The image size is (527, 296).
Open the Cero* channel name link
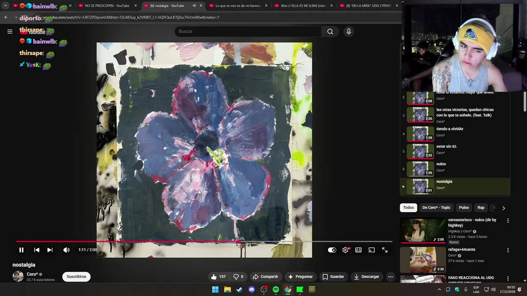[x=32, y=274]
